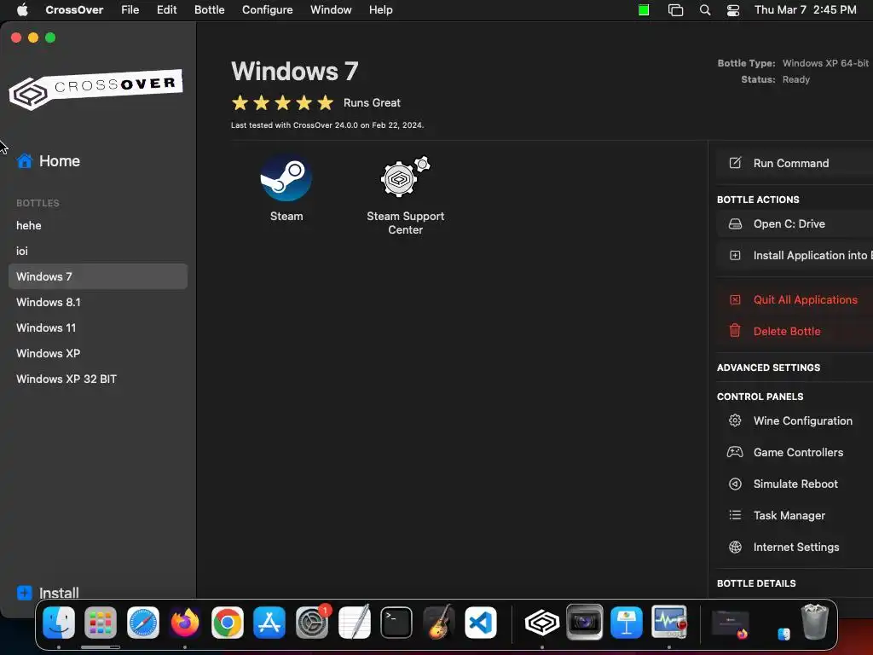Open the Help menu
This screenshot has width=873, height=655.
(x=381, y=9)
